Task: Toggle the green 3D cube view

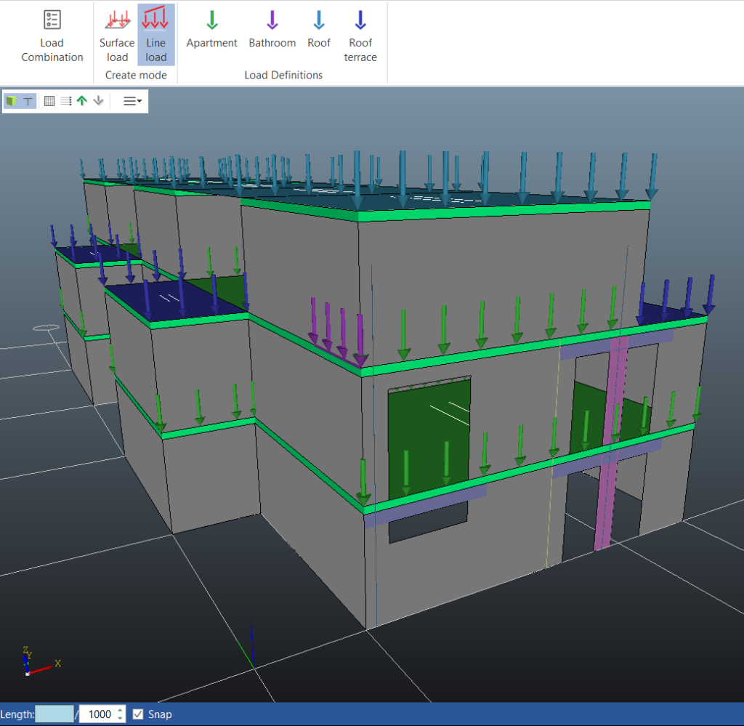Action: pyautogui.click(x=12, y=102)
